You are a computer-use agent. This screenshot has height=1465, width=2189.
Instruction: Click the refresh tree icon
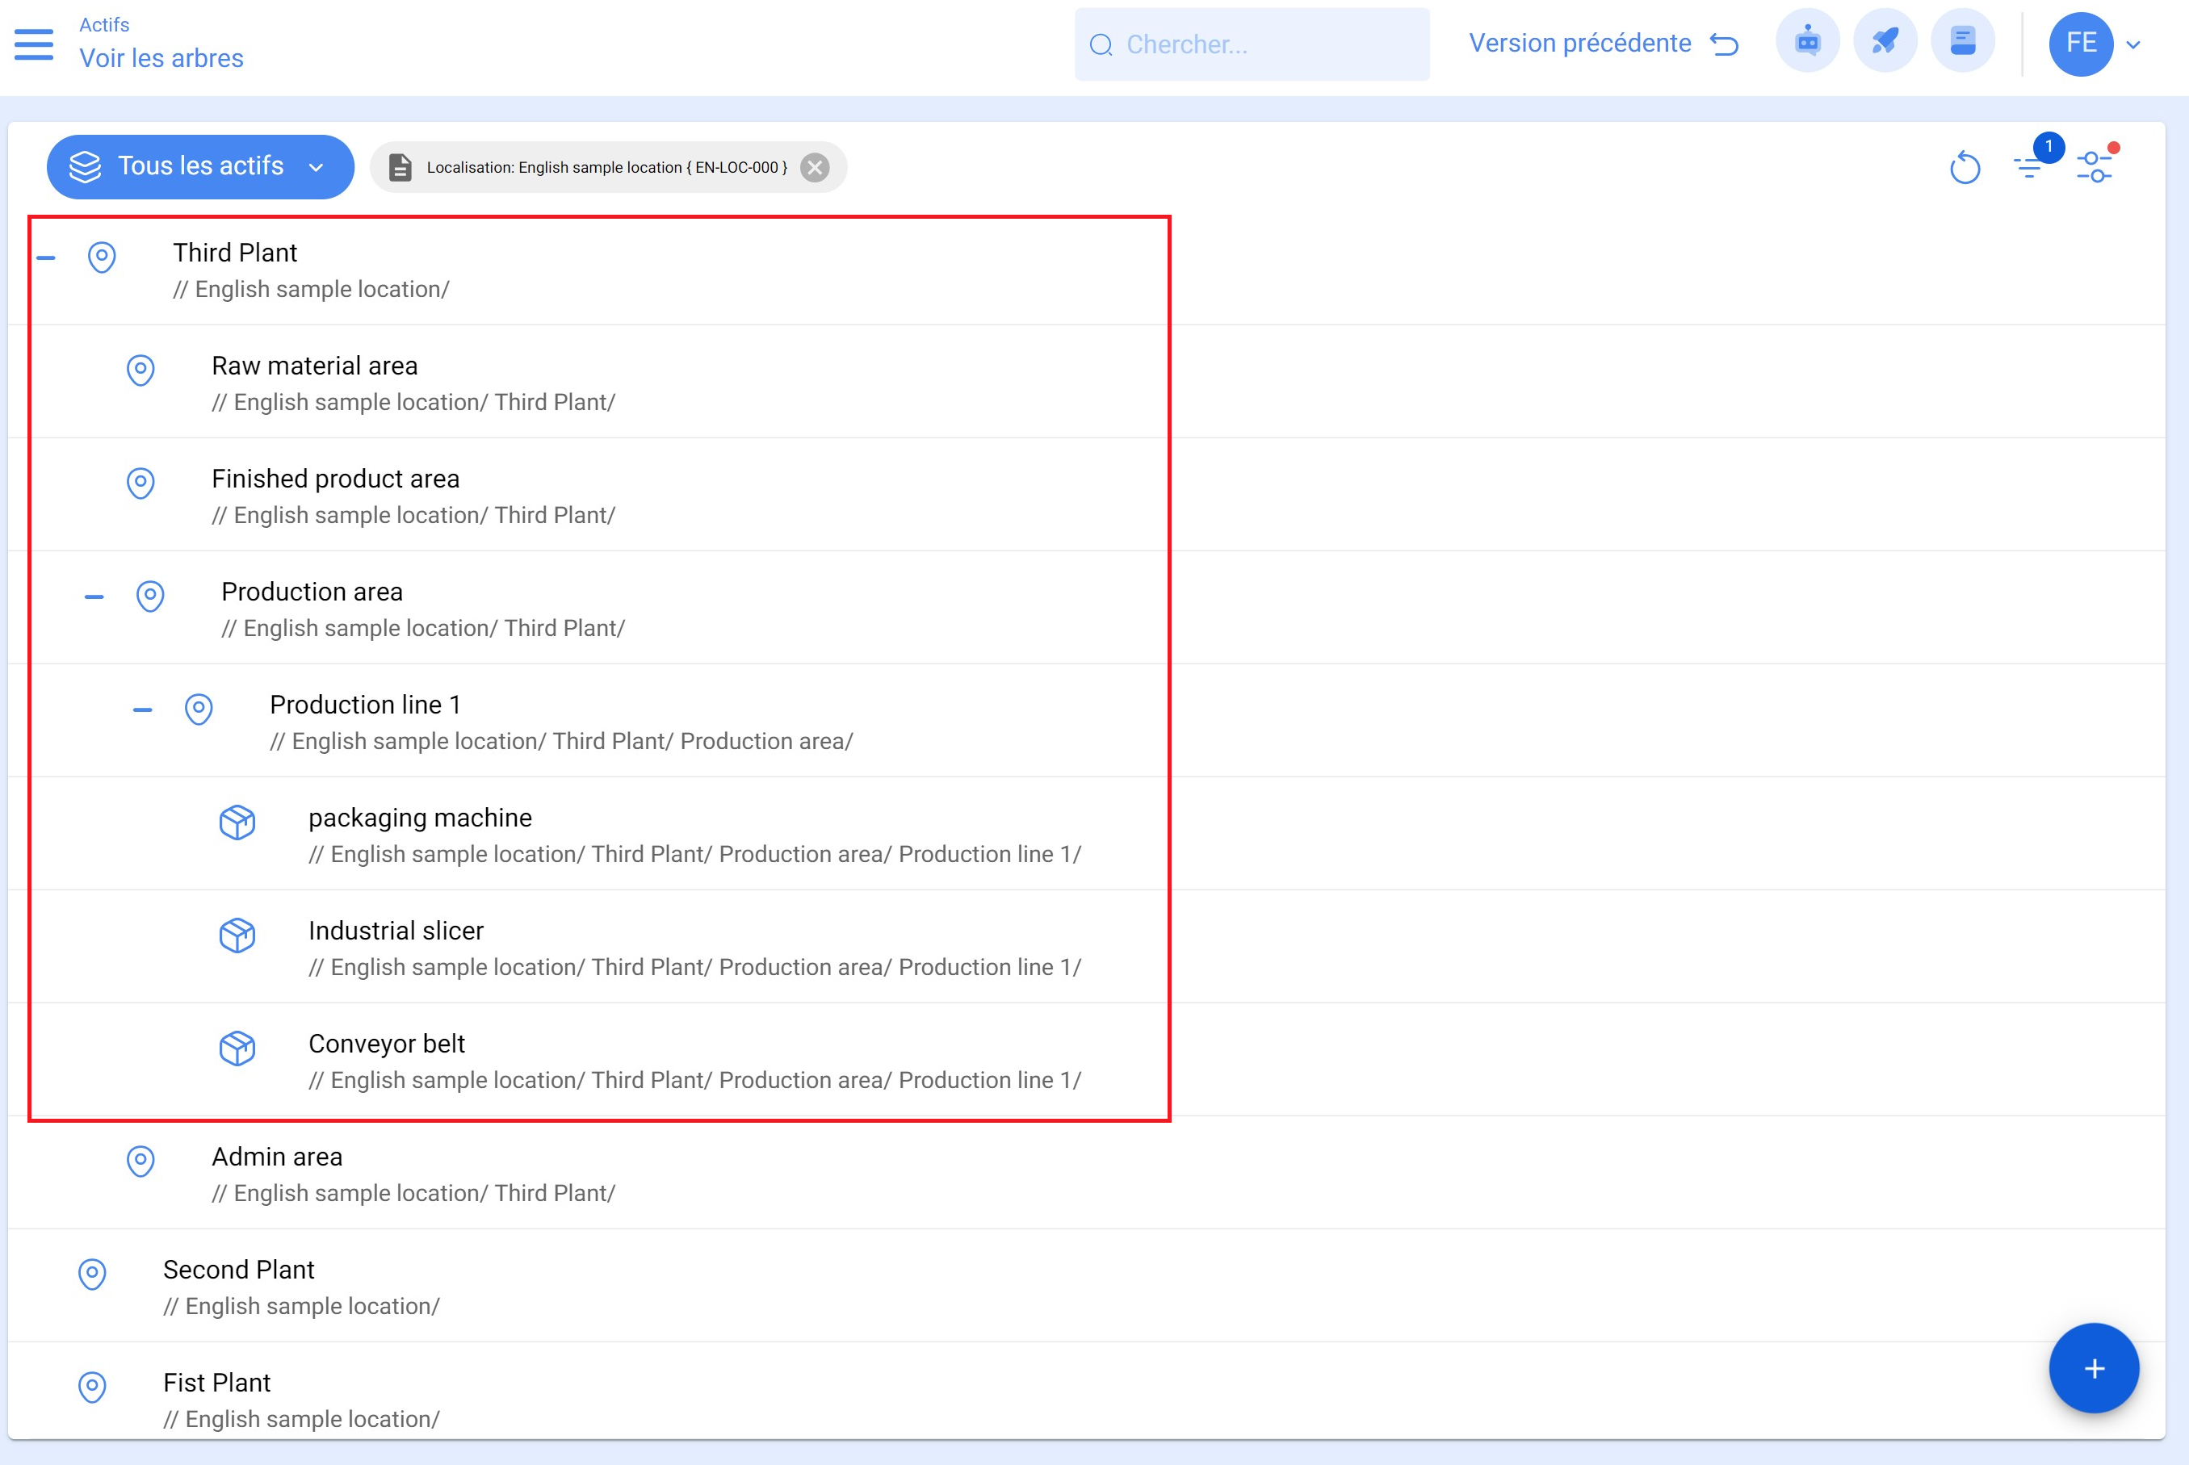click(x=1965, y=168)
